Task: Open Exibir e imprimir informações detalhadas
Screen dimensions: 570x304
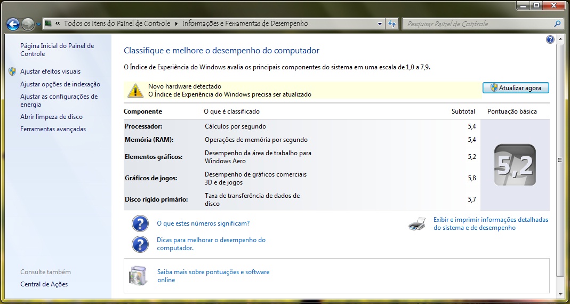Action: point(491,224)
